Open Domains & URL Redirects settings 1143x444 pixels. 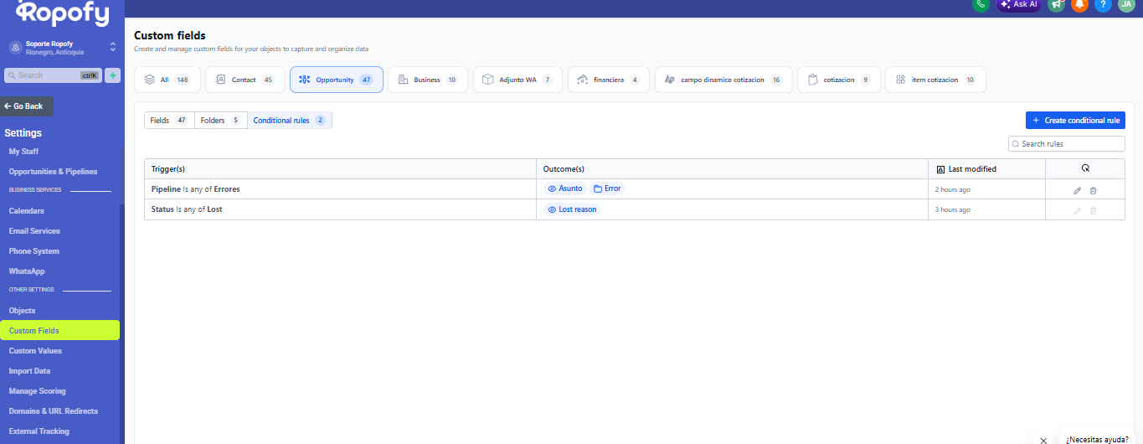click(54, 411)
